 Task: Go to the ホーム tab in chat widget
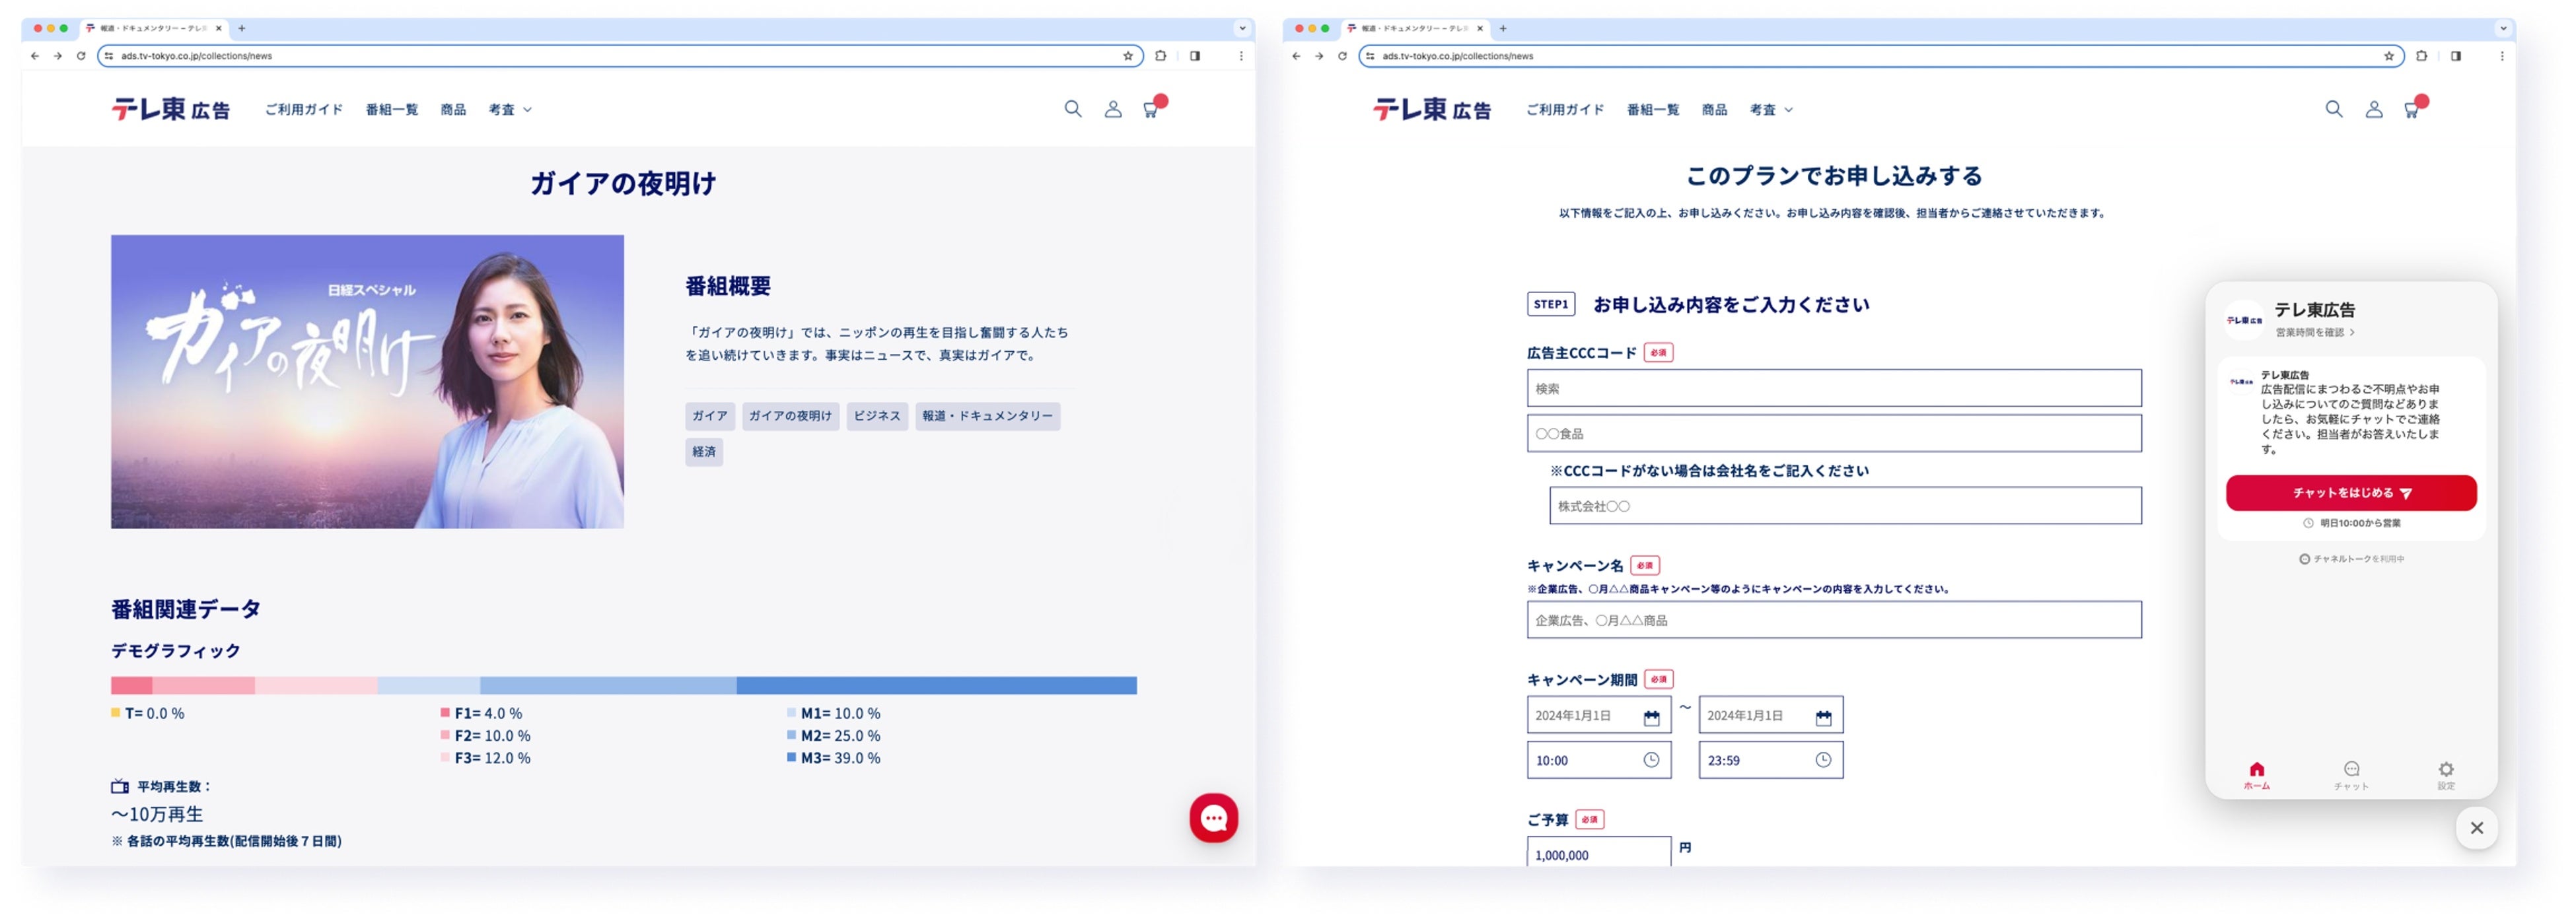[x=2256, y=775]
